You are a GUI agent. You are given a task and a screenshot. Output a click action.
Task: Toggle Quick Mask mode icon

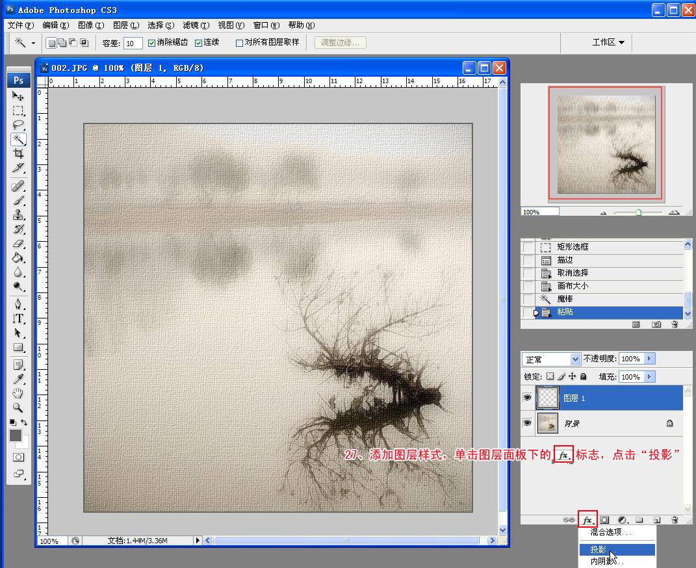[x=19, y=457]
